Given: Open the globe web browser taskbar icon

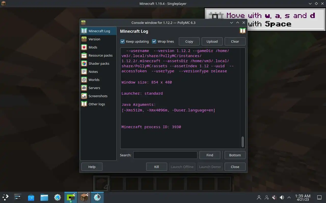Looking at the screenshot, I should point(58,197).
